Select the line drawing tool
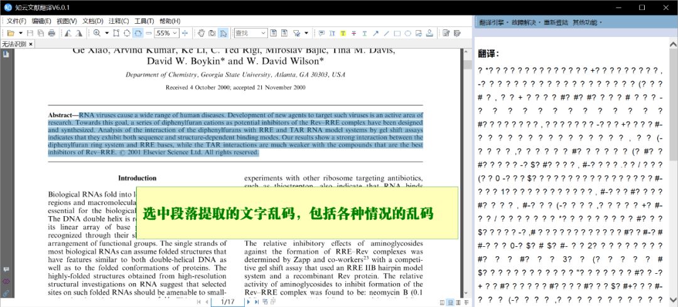This screenshot has width=678, height=307. [x=386, y=33]
